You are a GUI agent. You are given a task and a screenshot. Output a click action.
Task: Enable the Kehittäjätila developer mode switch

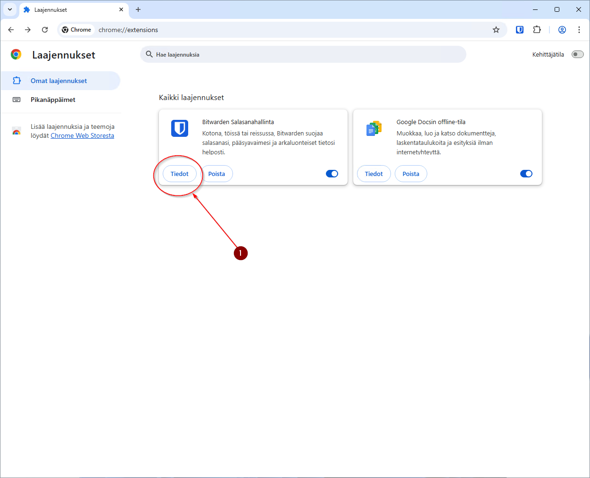[x=577, y=54]
